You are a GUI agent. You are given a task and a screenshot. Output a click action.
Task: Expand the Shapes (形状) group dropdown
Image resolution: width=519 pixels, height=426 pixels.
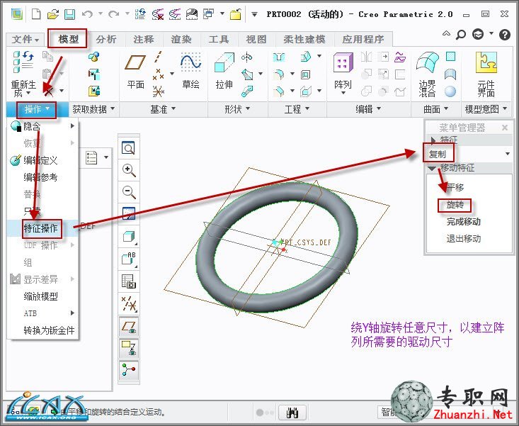point(237,109)
